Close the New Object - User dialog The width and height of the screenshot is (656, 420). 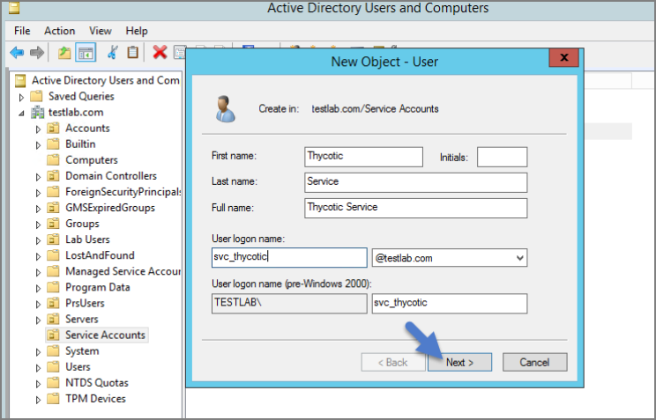(x=564, y=57)
